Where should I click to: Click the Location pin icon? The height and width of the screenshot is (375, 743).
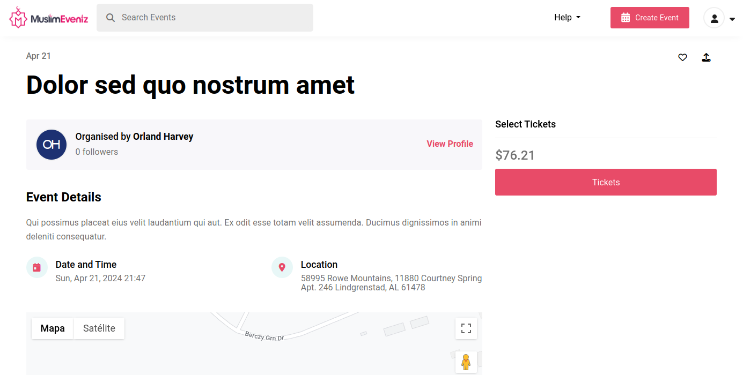[282, 267]
